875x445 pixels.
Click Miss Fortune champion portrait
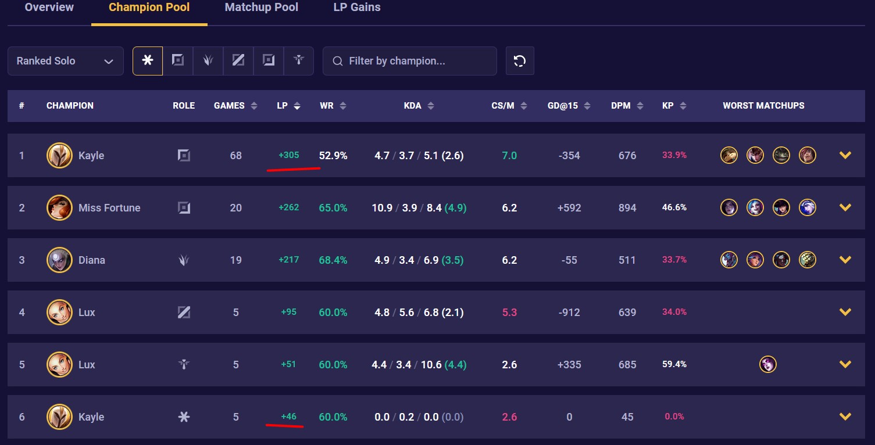[x=59, y=207]
